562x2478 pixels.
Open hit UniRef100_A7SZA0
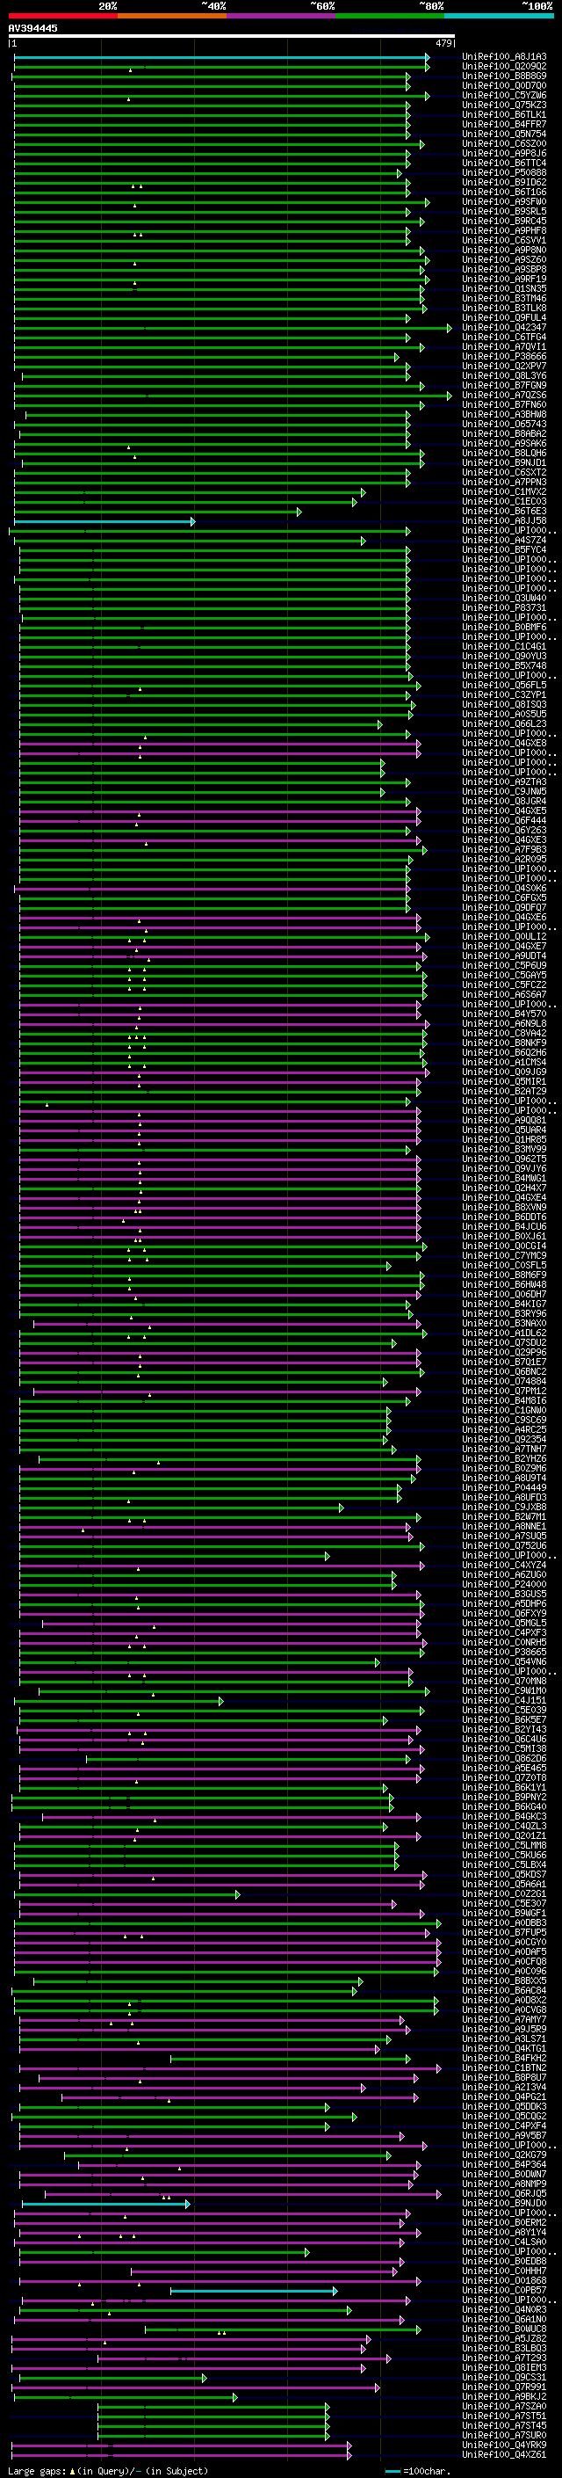tap(504, 2406)
